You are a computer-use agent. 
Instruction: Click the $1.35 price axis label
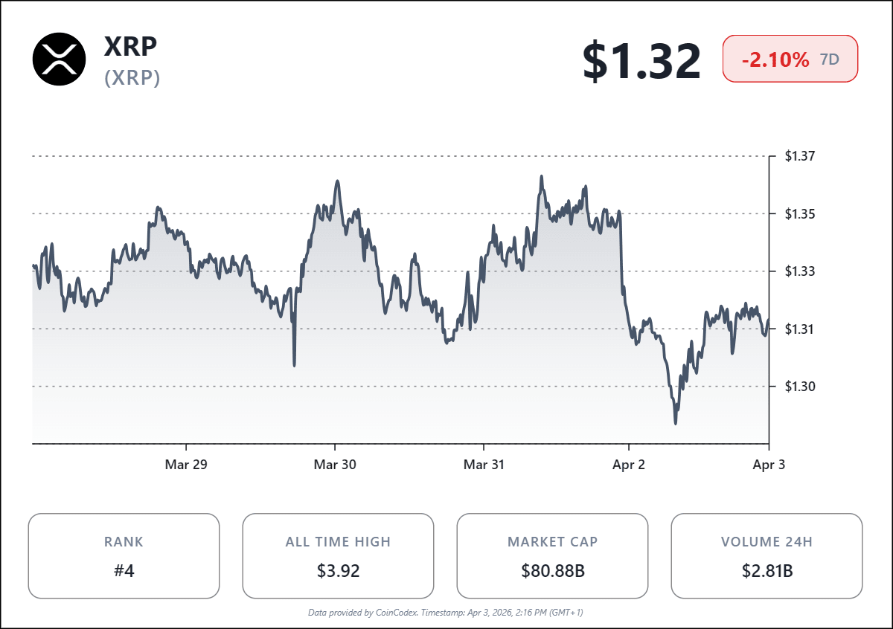tap(800, 214)
